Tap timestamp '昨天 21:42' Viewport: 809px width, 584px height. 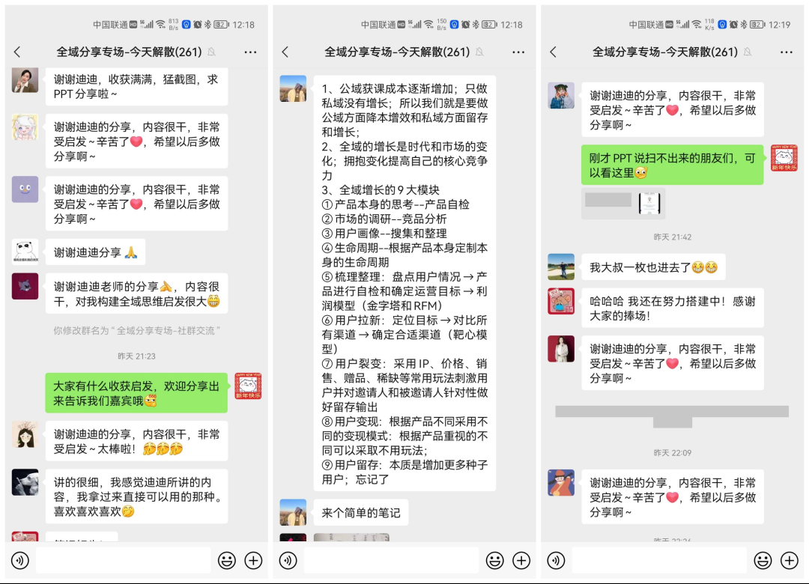pyautogui.click(x=672, y=237)
